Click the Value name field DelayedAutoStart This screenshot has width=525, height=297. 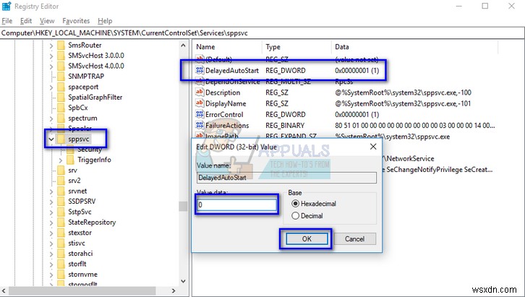pyautogui.click(x=286, y=178)
